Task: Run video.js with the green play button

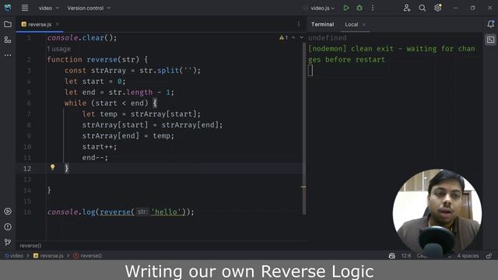Action: 345,8
